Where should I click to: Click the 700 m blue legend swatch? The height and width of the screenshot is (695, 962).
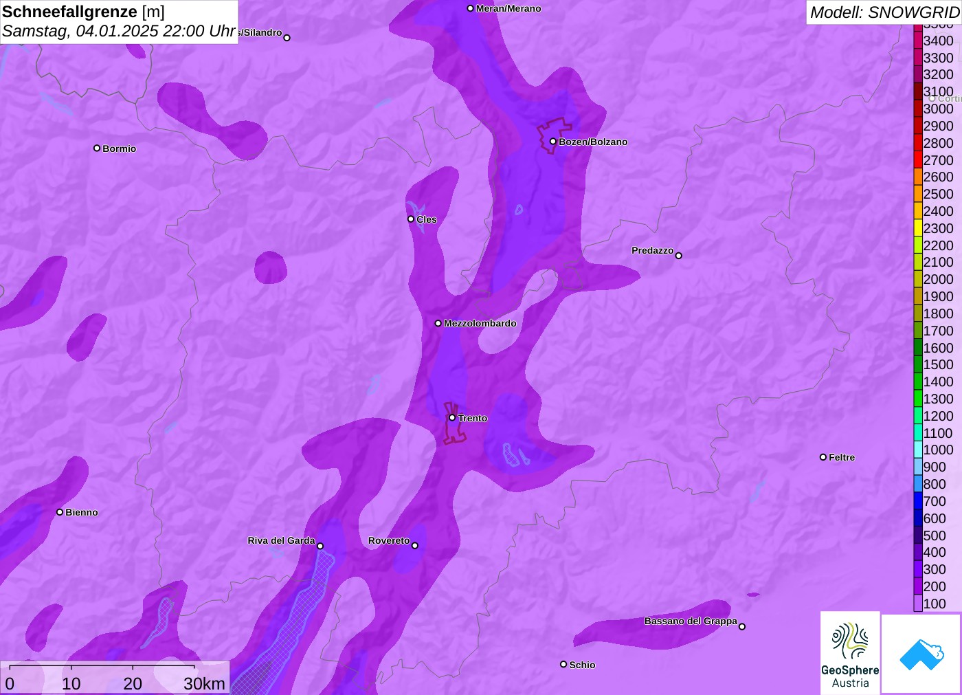pyautogui.click(x=918, y=501)
